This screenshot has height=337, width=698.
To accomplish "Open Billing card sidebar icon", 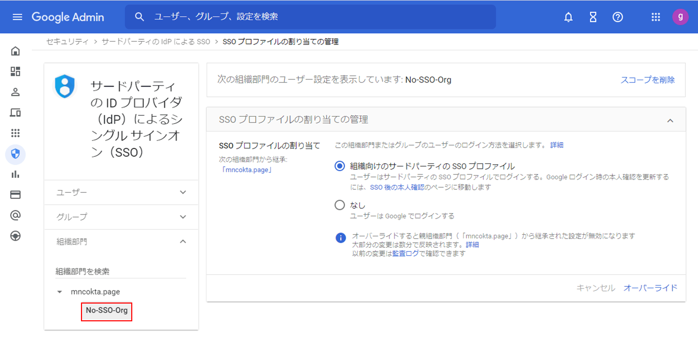I will [x=15, y=194].
